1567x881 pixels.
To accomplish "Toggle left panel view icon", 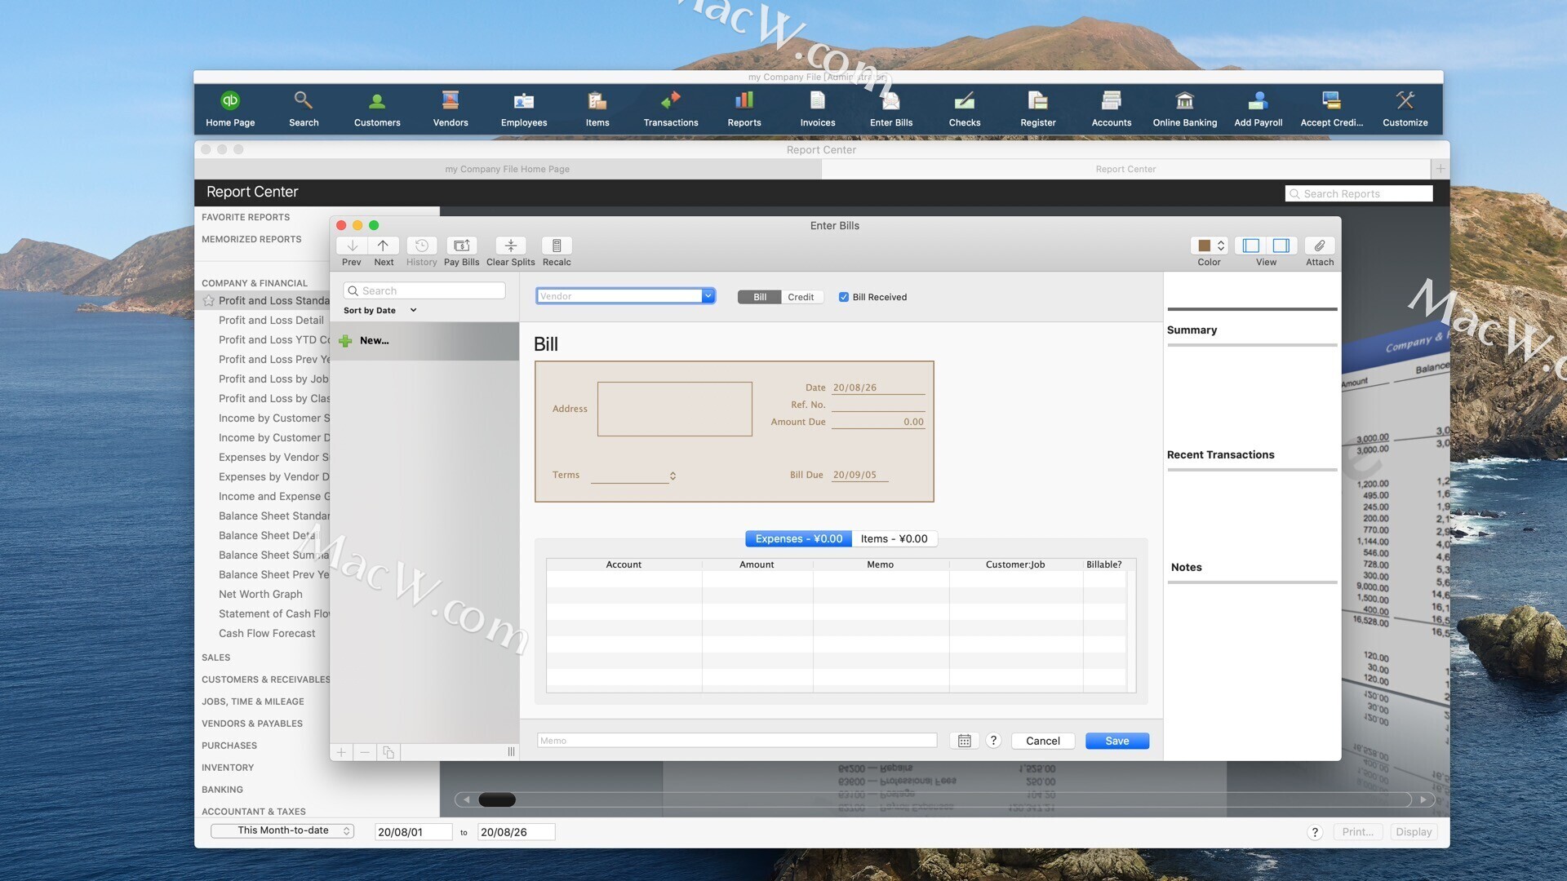I will coord(1251,246).
